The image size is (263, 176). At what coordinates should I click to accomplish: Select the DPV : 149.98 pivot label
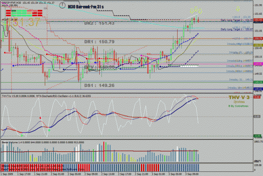99,67
